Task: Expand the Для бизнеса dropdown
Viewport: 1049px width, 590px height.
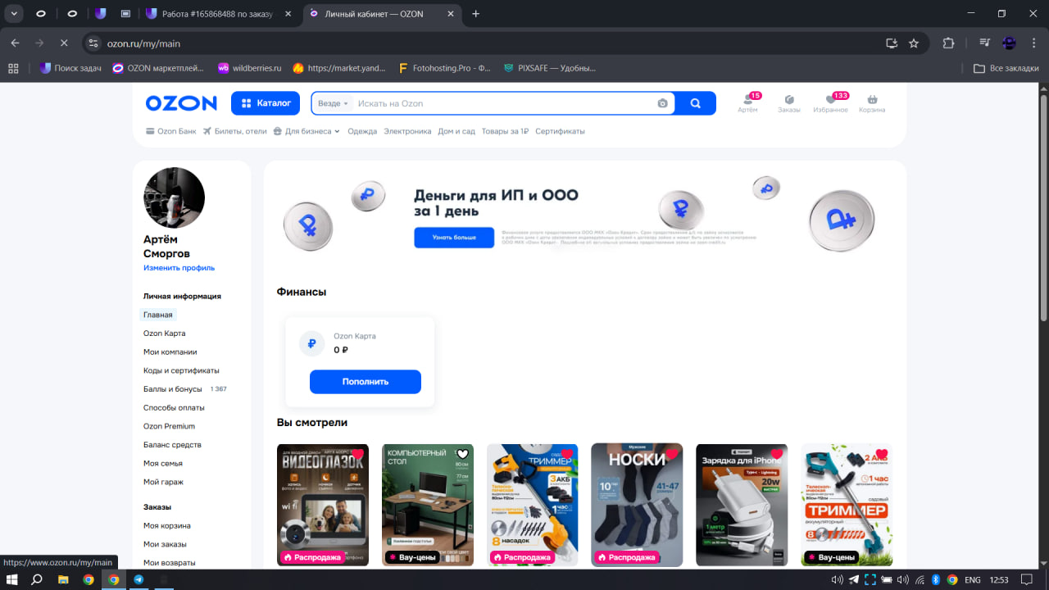Action: [x=307, y=131]
